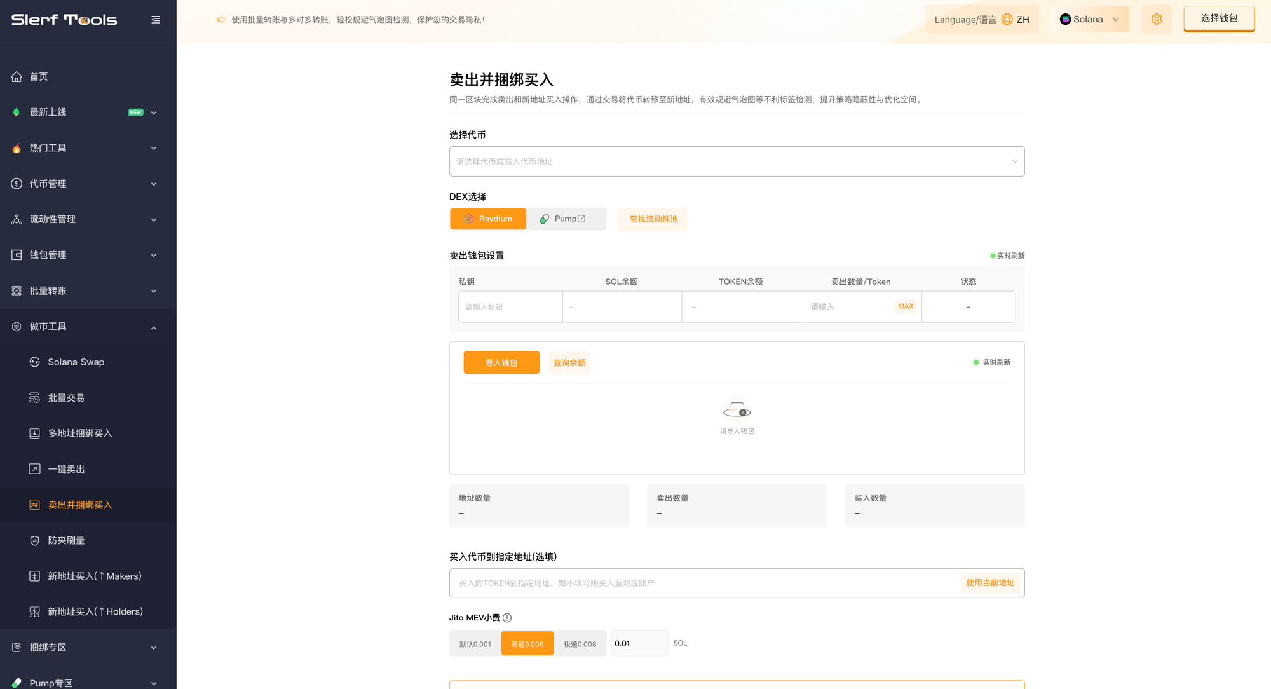Image resolution: width=1271 pixels, height=689 pixels.
Task: Open 多地址捆绑买入 in the sidebar
Action: tap(80, 433)
